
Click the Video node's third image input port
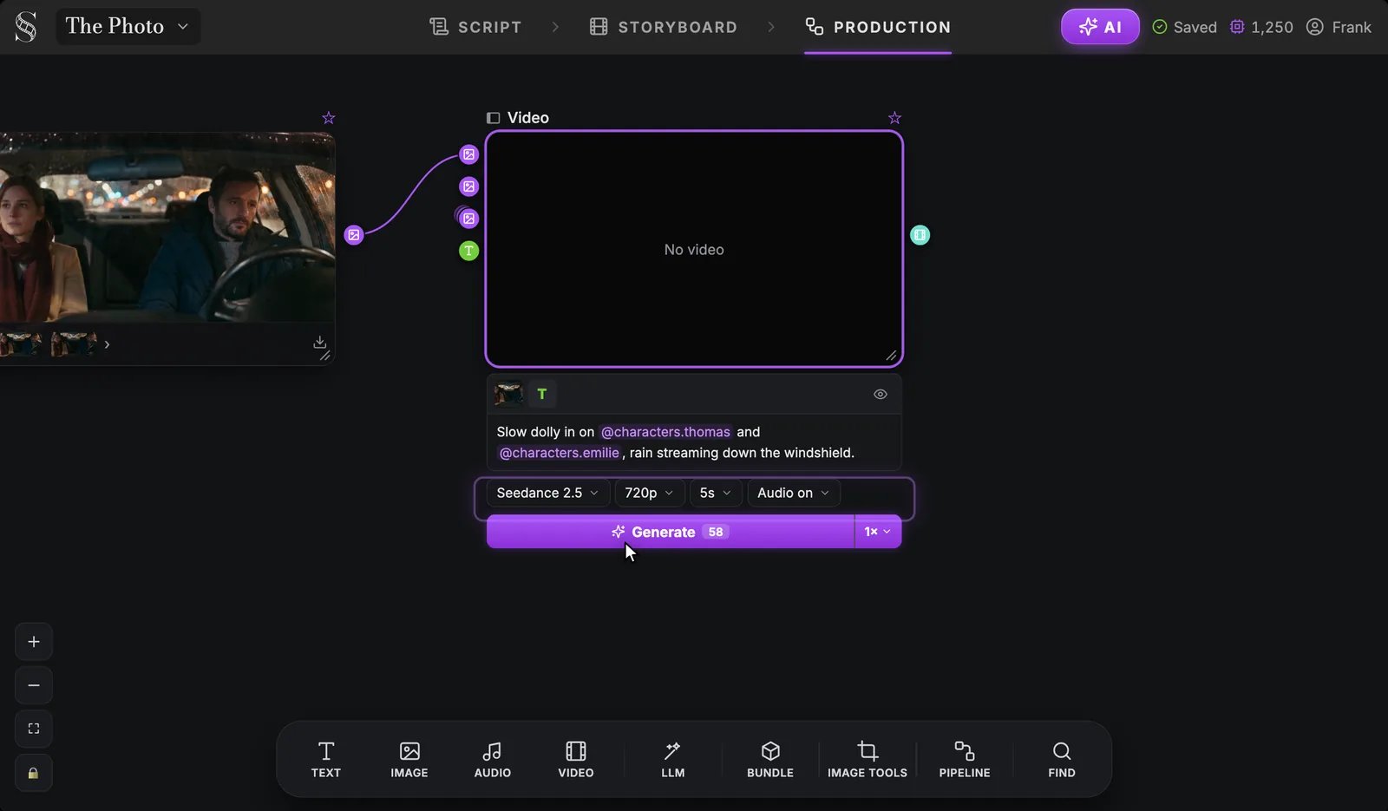click(469, 219)
